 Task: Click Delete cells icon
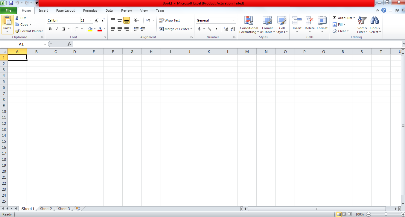point(310,21)
